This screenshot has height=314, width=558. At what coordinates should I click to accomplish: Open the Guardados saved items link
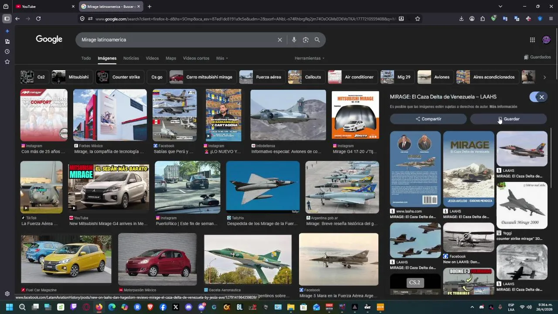537,57
